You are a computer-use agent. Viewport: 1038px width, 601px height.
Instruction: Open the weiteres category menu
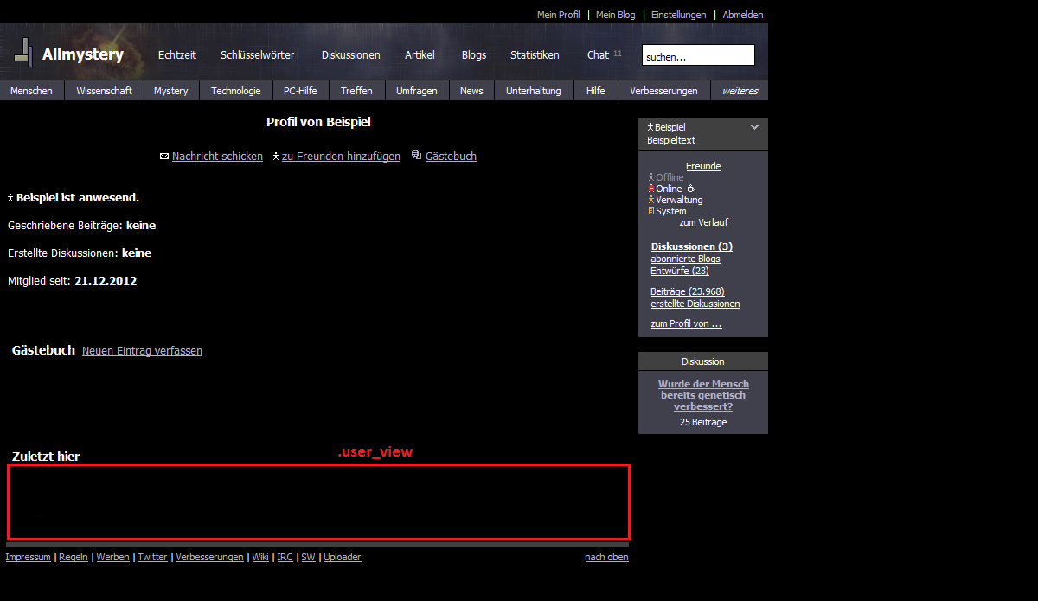click(740, 91)
